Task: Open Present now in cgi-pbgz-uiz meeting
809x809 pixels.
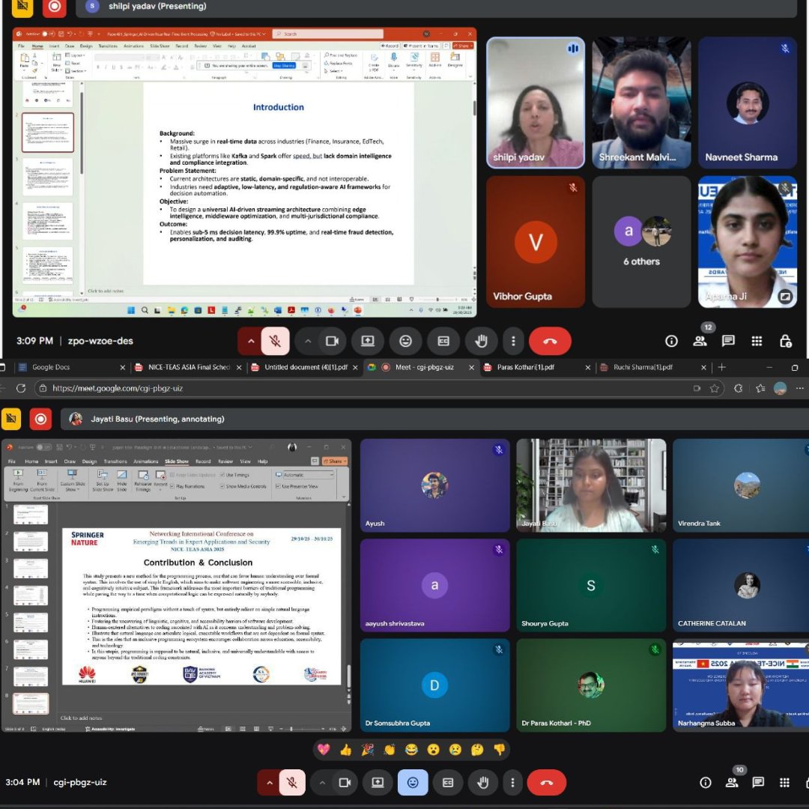Action: click(x=378, y=783)
